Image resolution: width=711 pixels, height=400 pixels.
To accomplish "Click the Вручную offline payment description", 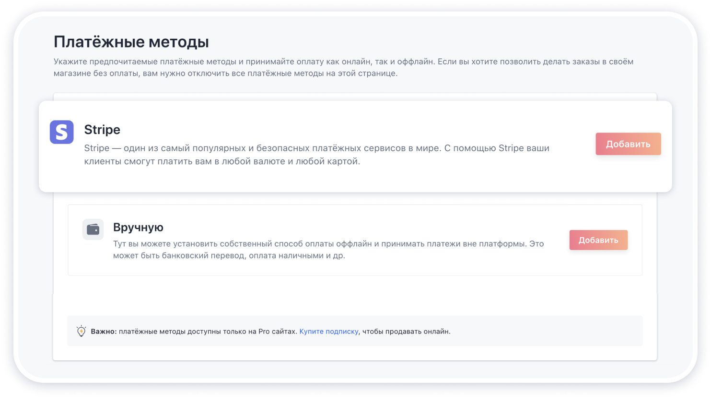I will click(x=328, y=249).
